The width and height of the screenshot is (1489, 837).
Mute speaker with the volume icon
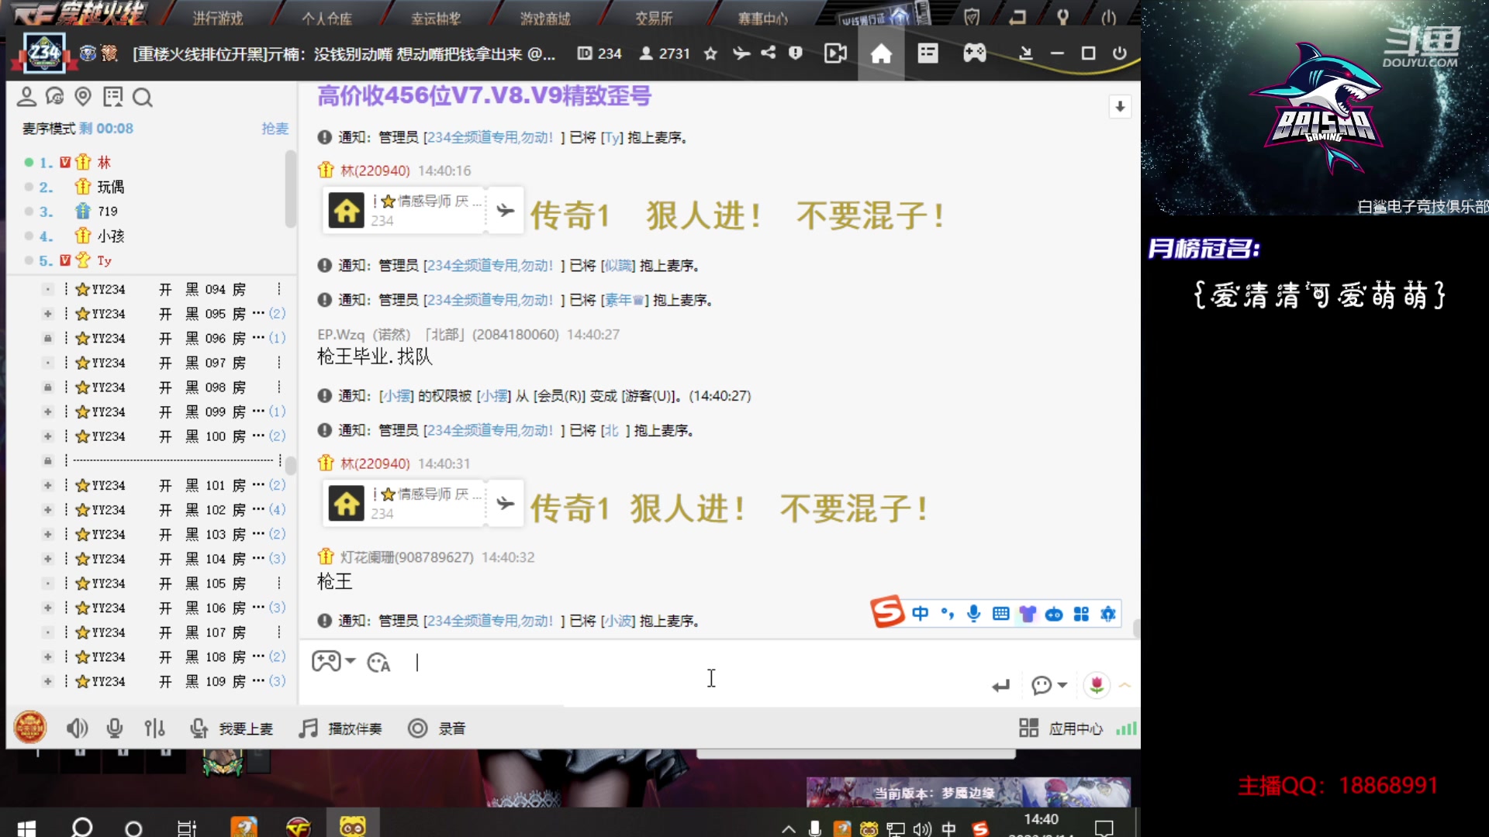(77, 728)
